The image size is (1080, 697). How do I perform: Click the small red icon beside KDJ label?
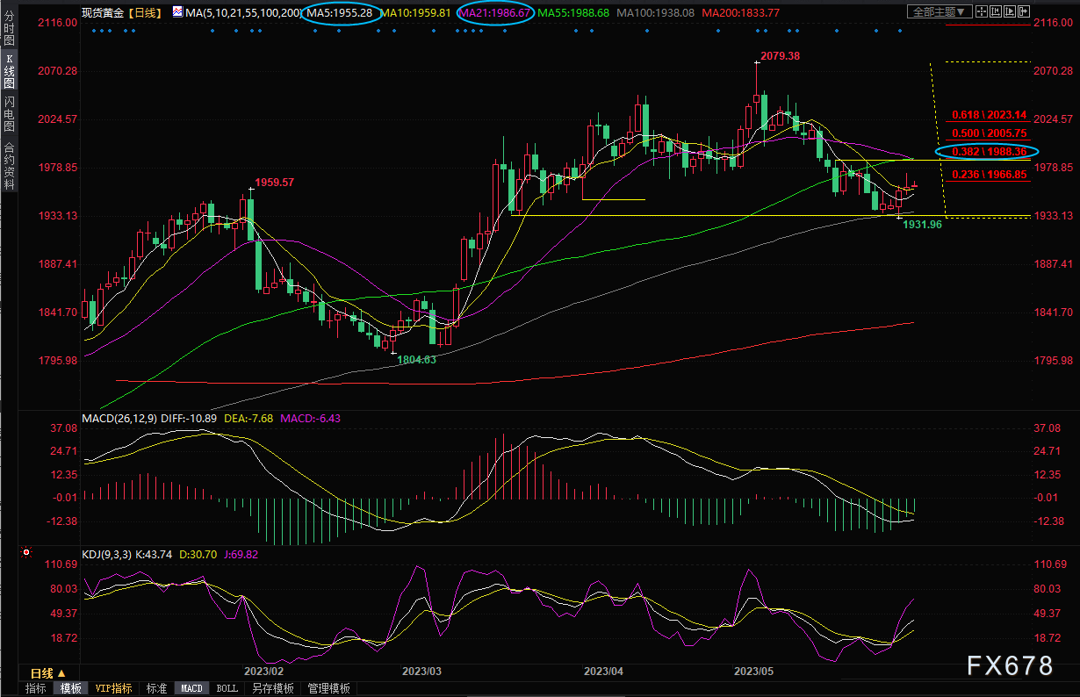tap(25, 554)
